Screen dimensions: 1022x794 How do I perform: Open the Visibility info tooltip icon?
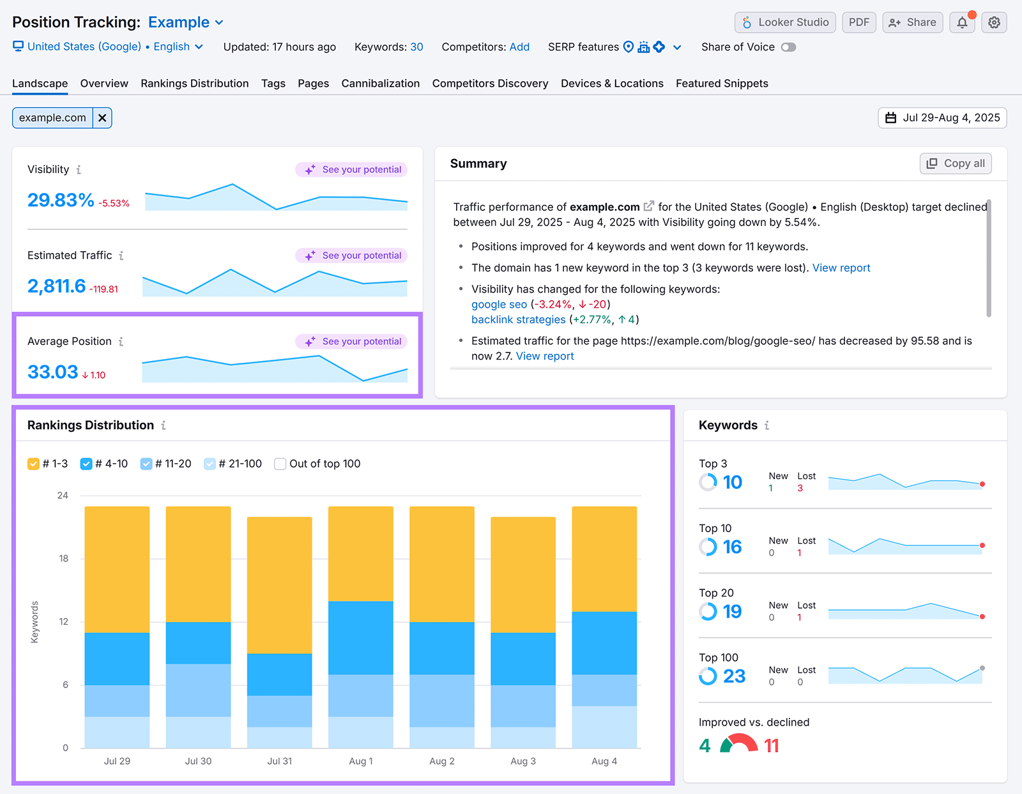(x=79, y=170)
